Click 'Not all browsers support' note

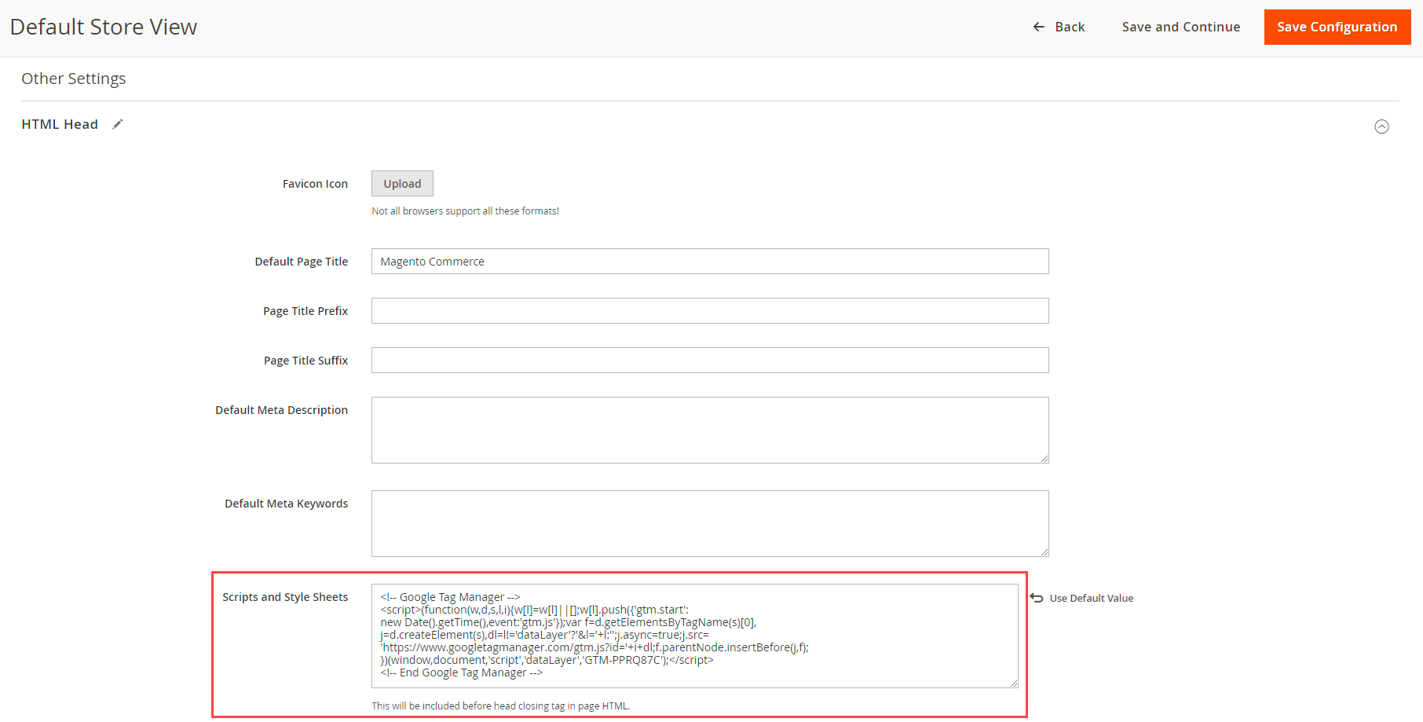pyautogui.click(x=465, y=211)
